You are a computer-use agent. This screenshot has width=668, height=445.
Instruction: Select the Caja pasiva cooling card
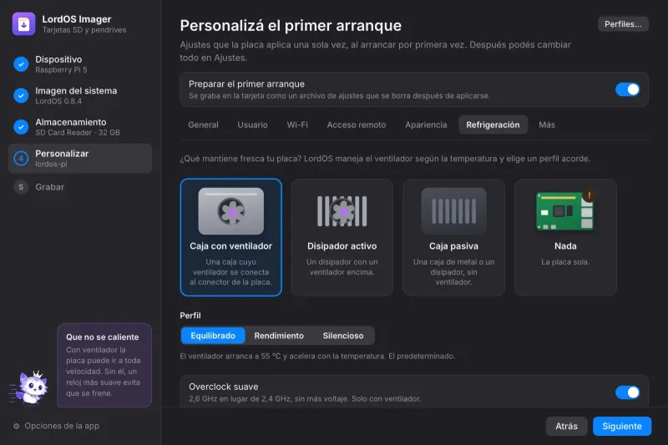[453, 237]
